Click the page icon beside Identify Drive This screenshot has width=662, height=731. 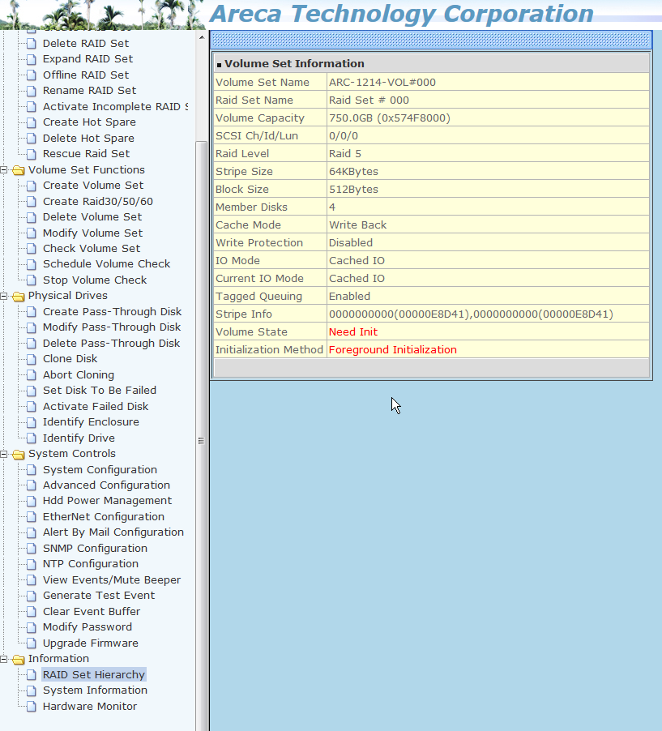pyautogui.click(x=32, y=438)
